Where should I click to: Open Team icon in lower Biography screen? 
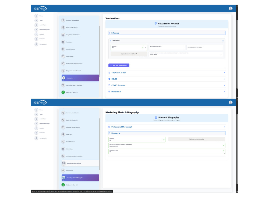coord(36,114)
